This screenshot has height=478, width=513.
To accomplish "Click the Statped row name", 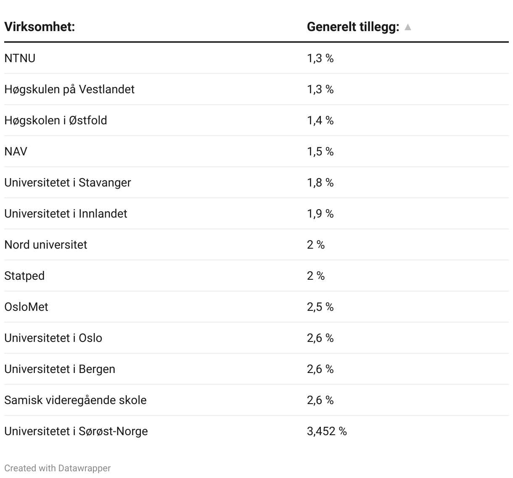I will click(24, 276).
